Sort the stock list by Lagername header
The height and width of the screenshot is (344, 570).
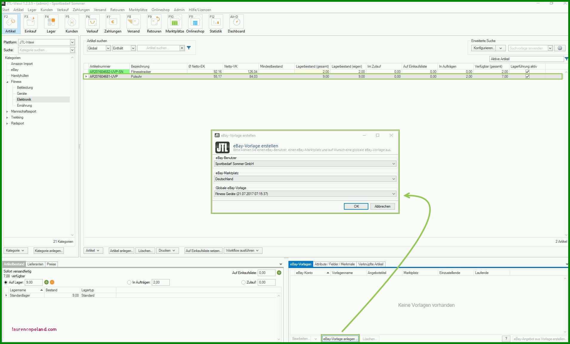click(26, 290)
